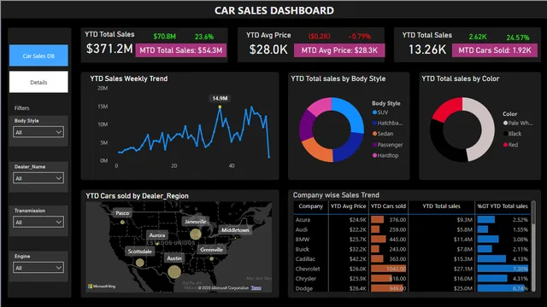Screen dimensions: 547x307
Task: Click Chevrolet's 7.30% blue percentage bar
Action: (503, 269)
